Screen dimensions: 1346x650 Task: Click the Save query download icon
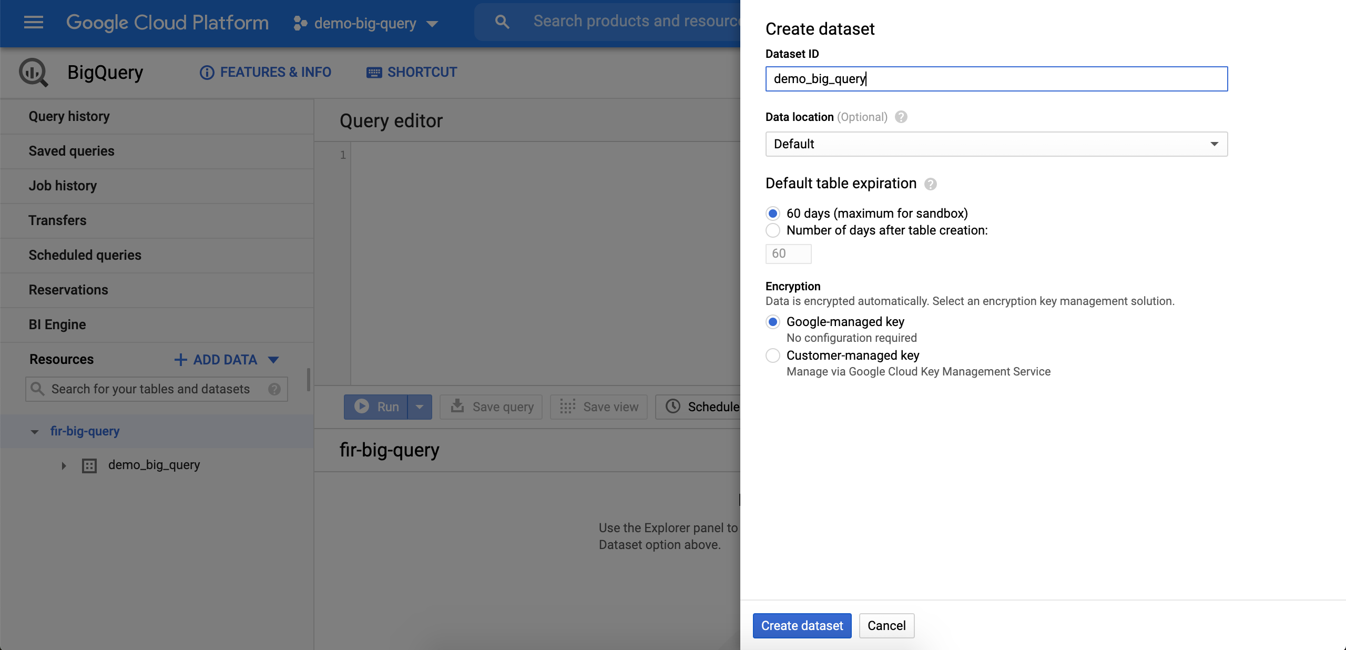coord(457,407)
